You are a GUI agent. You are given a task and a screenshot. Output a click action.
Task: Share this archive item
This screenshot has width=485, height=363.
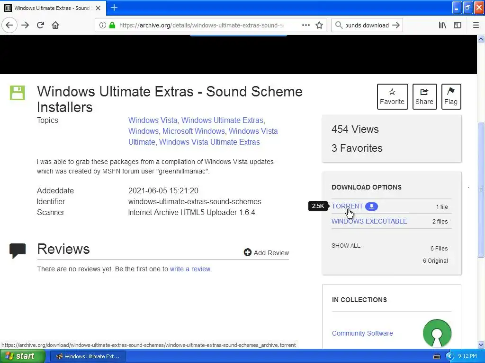[424, 96]
